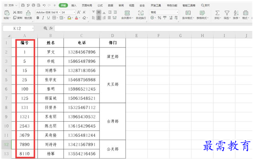The image size is (254, 159).
Task: Switch to the Data (数据) tab
Action: point(110,5)
